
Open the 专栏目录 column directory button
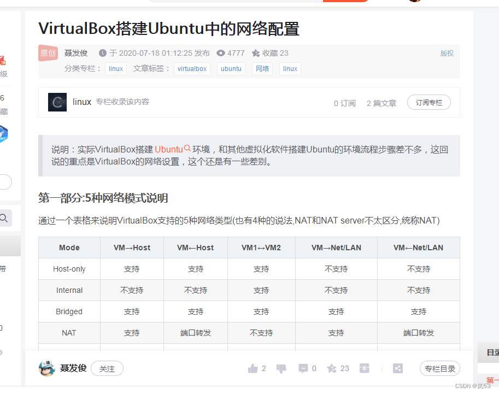pos(440,368)
